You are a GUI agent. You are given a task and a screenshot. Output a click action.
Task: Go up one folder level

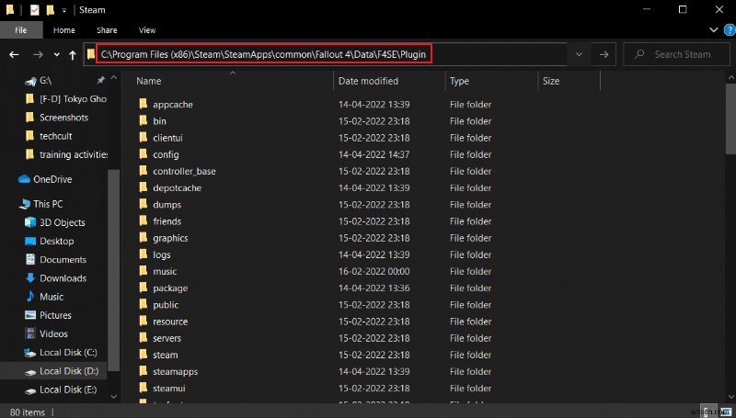(73, 55)
